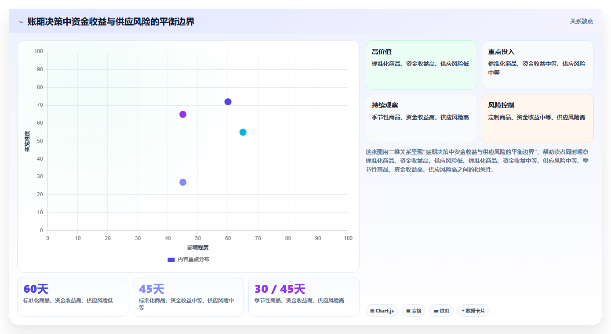Click the 30 / 45天 metric card
The height and width of the screenshot is (334, 611).
coord(304,297)
